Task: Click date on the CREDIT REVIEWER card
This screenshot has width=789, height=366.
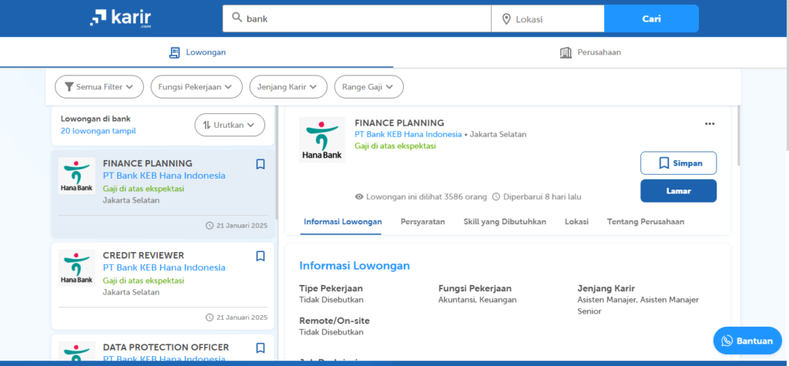Action: click(242, 317)
